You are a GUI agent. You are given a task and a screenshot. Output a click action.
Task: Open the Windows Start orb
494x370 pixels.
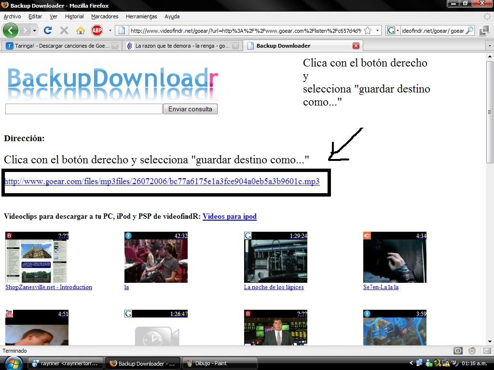pos(13,363)
